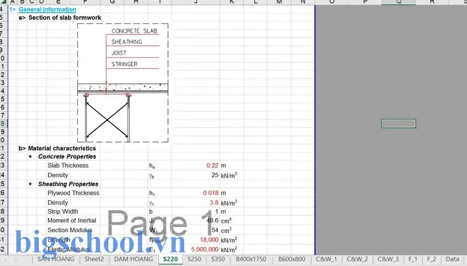Open the S250 sheet tab

click(194, 259)
